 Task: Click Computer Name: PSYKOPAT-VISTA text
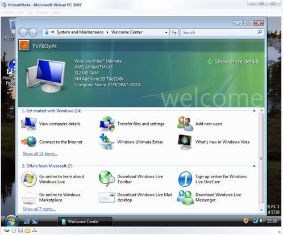[x=108, y=85]
